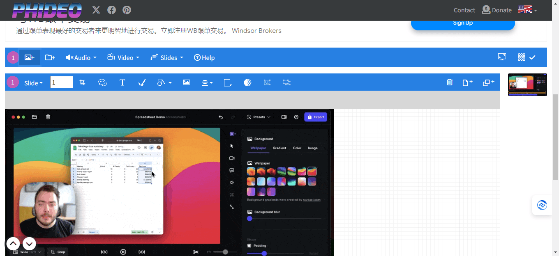
Task: Open the Windsor Brokers link
Action: [x=256, y=30]
